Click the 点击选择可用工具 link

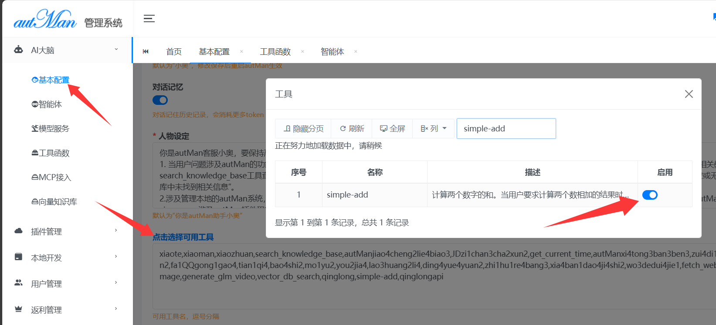point(183,237)
